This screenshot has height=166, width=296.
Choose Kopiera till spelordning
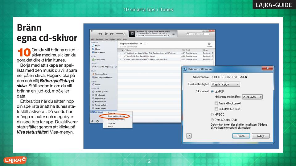point(116,119)
